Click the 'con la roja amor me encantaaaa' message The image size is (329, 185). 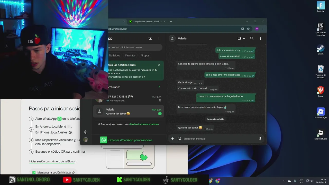(x=230, y=75)
